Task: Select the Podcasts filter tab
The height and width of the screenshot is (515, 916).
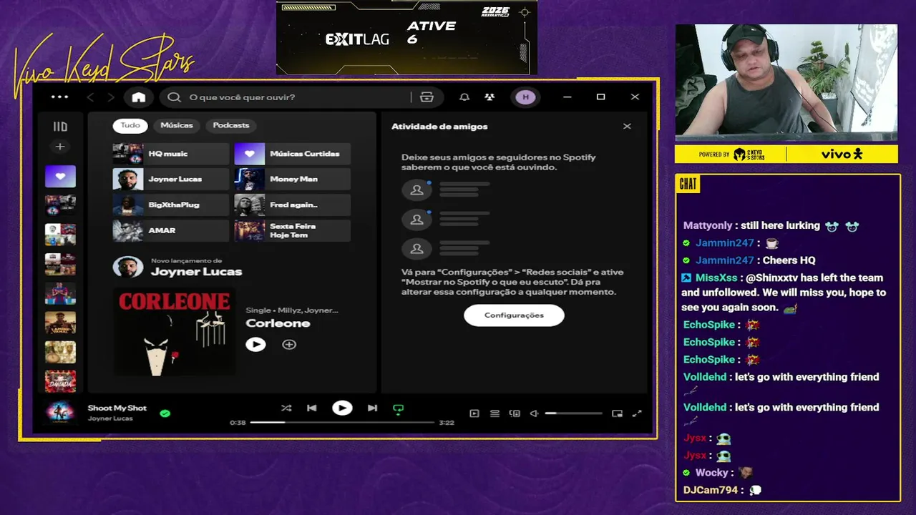Action: coord(231,125)
